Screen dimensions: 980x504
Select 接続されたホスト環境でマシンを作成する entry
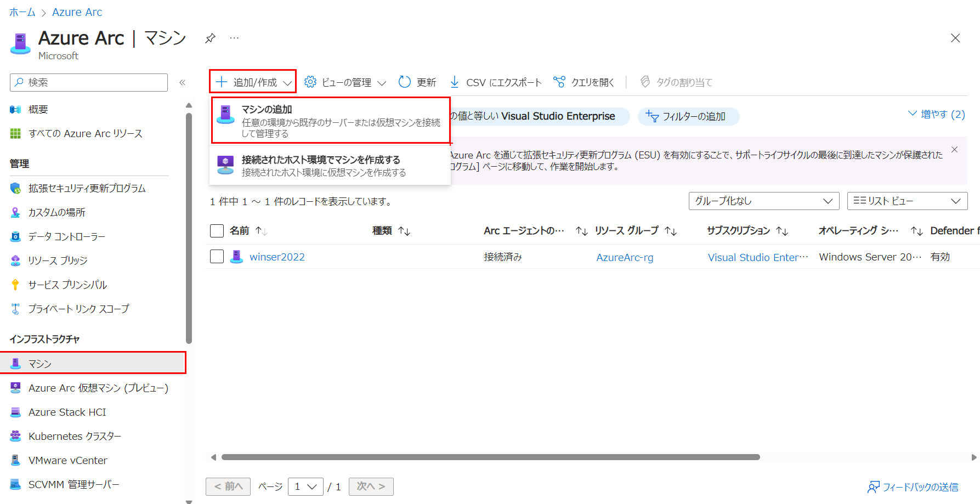tap(330, 166)
